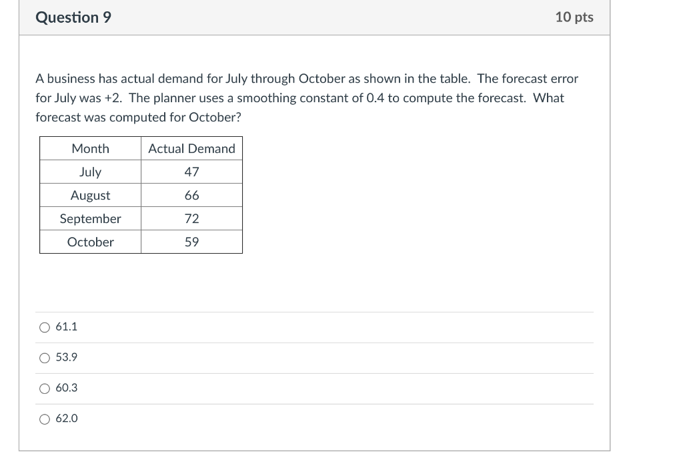Select the 53.9 answer option
Screen dimensions: 683x456
click(44, 358)
